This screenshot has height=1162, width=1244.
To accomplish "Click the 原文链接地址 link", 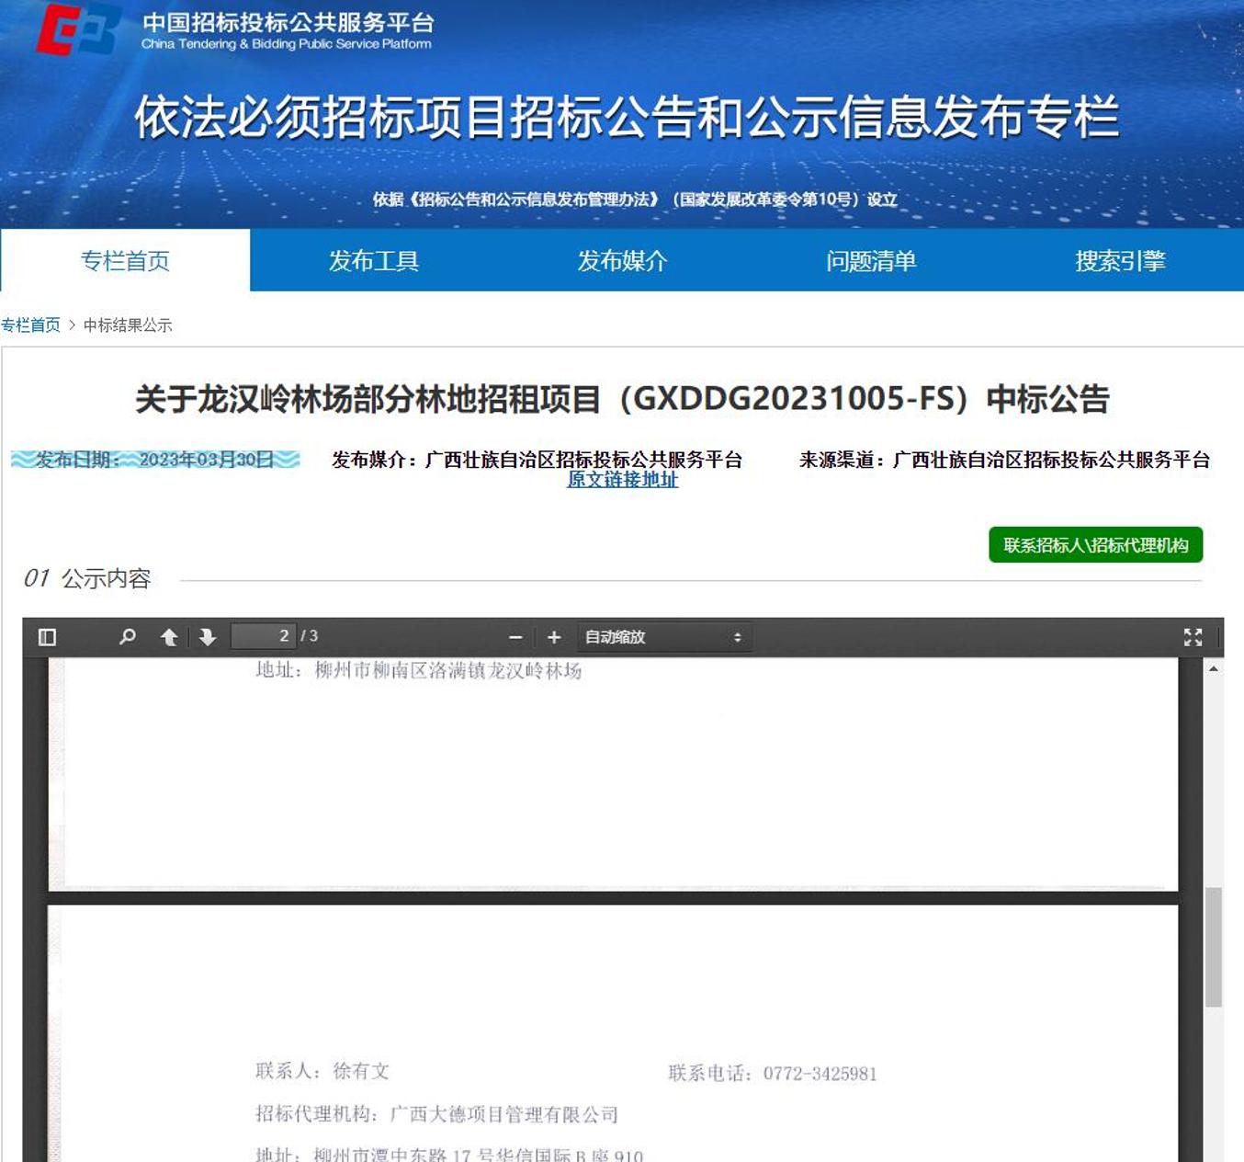I will (622, 479).
